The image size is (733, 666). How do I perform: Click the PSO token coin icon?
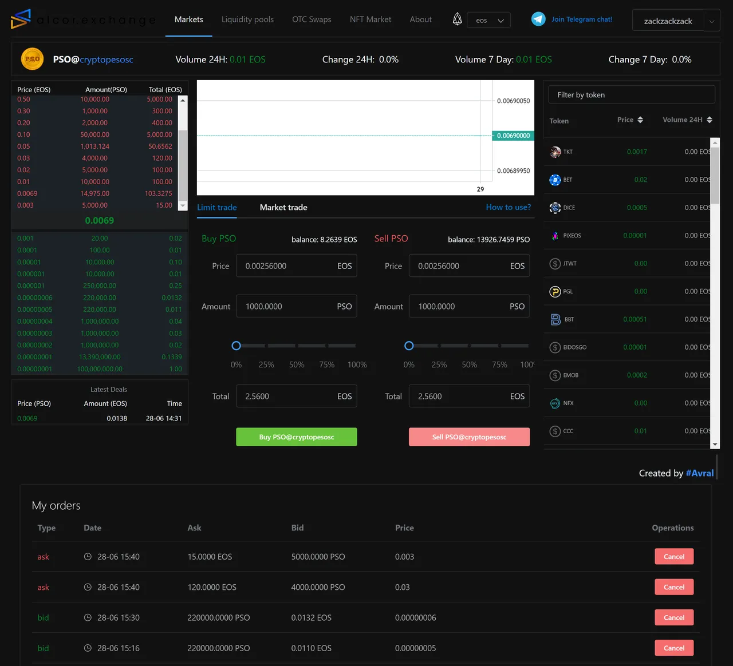coord(32,59)
